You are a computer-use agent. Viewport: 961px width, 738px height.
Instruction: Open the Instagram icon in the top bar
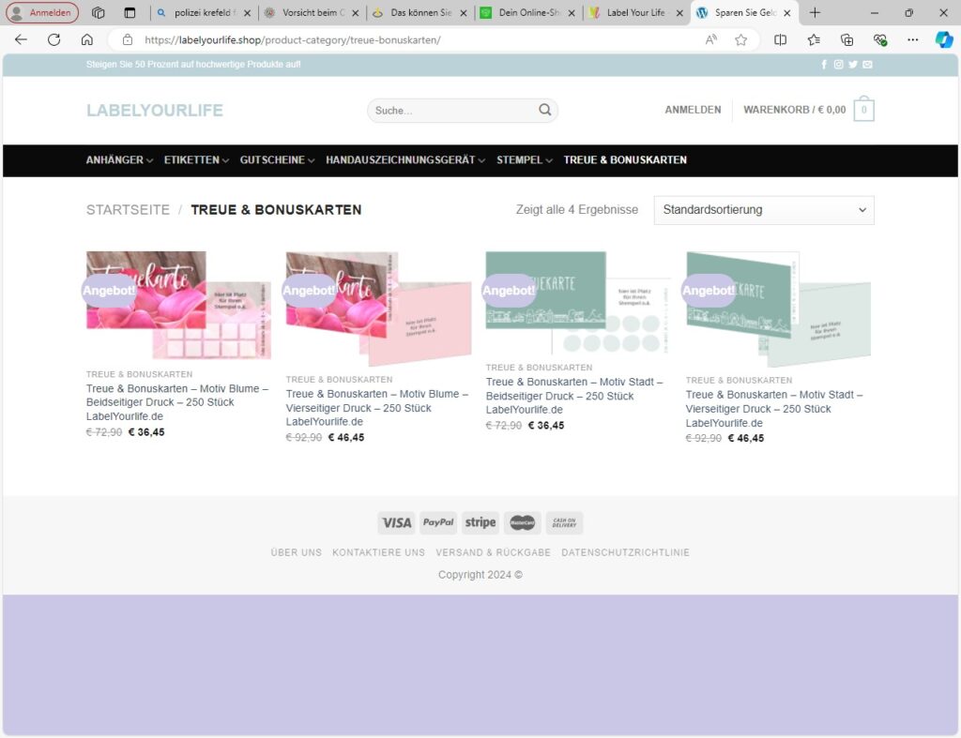[x=838, y=64]
